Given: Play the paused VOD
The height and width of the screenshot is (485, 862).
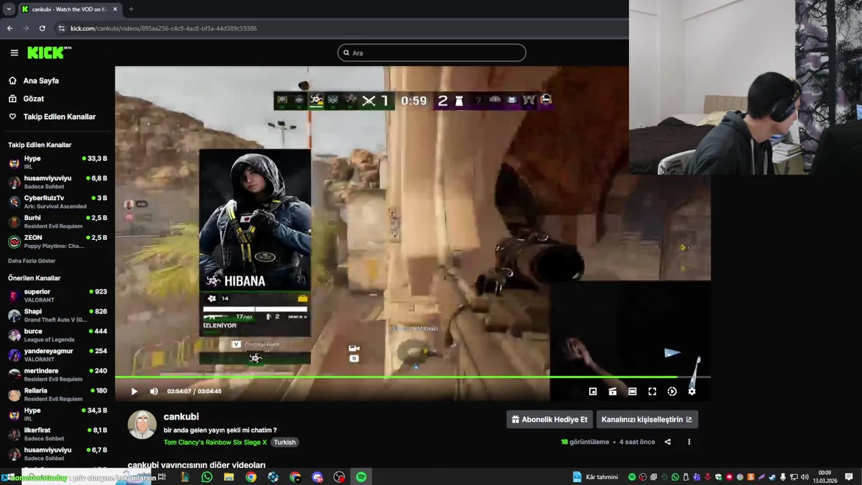Looking at the screenshot, I should pos(134,391).
